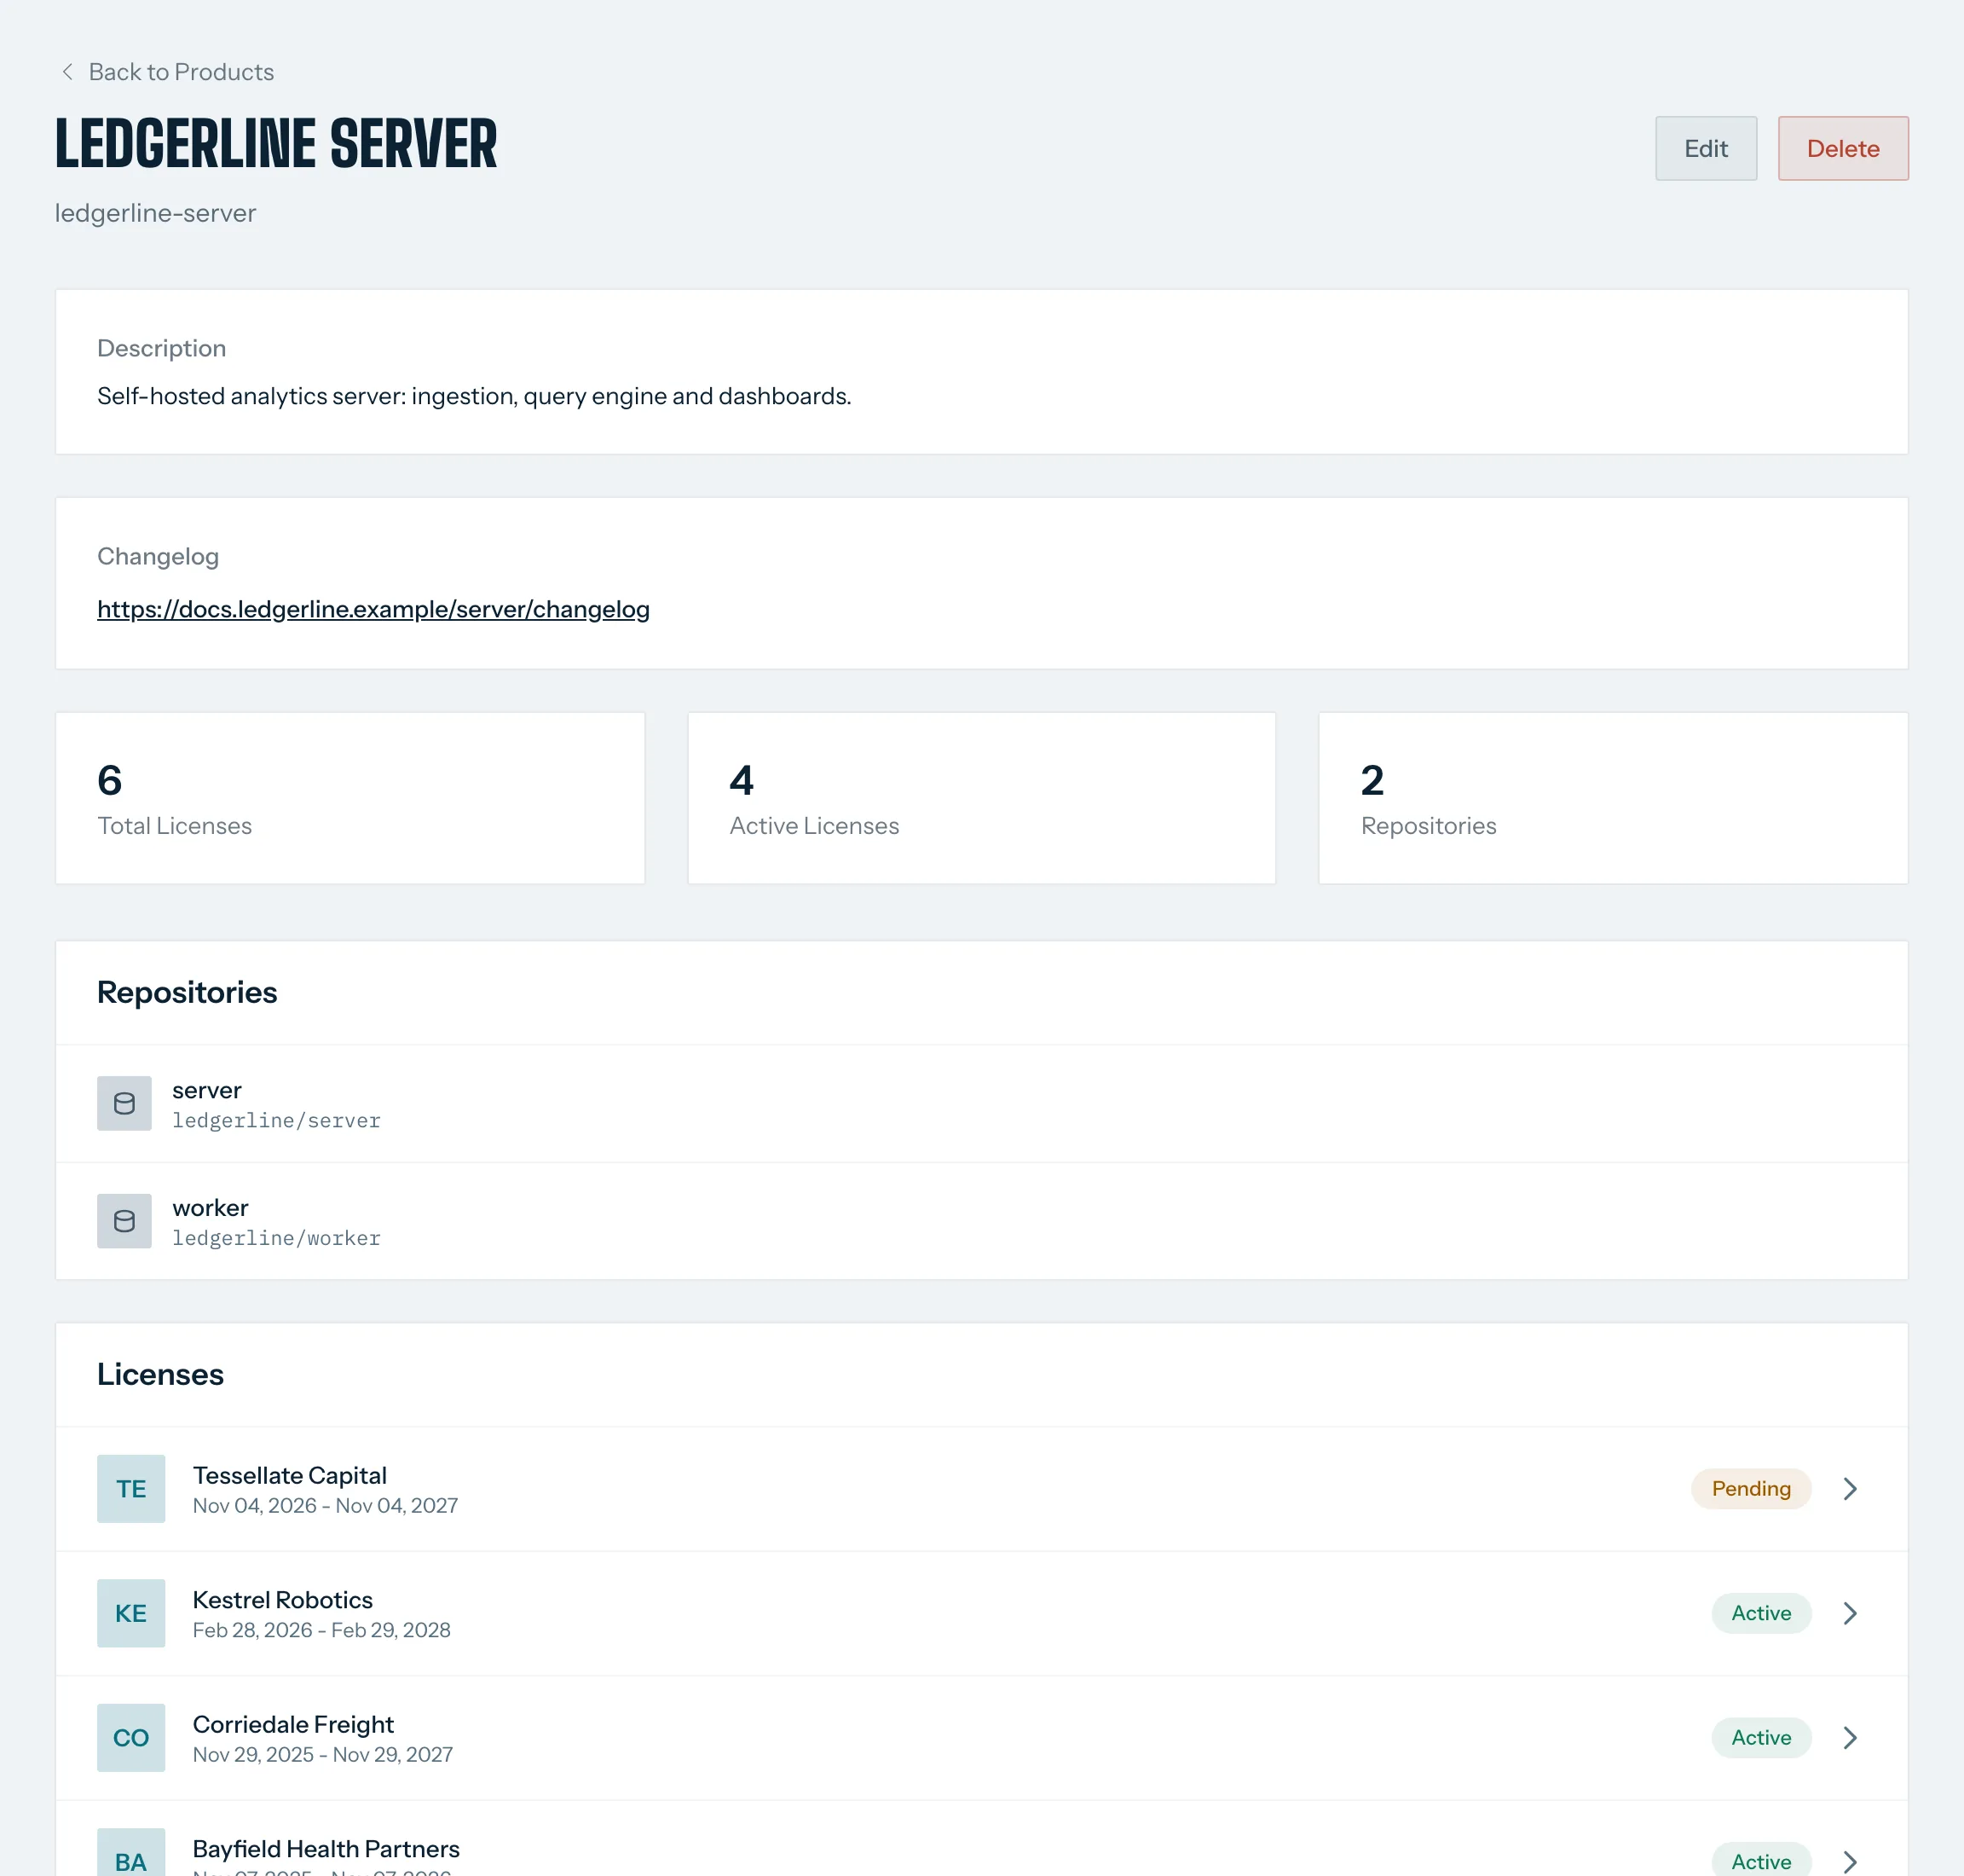Viewport: 1964px width, 1876px height.
Task: Click the ledgerline/server path text
Action: 276,1121
